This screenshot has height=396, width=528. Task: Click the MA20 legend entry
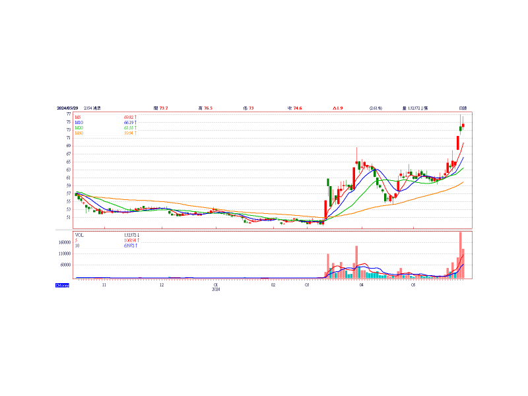[x=79, y=127]
